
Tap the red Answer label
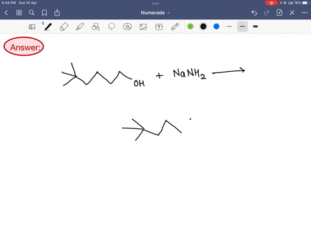(24, 47)
